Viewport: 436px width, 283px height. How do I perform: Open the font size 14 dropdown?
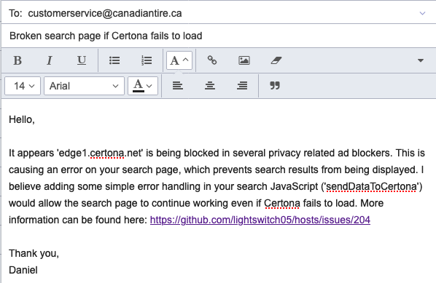coord(23,86)
